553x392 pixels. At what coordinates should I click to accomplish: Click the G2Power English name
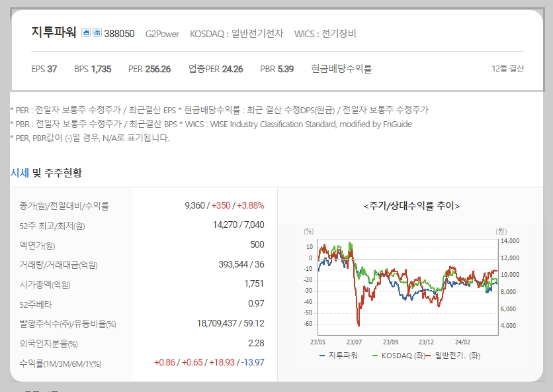click(x=162, y=34)
